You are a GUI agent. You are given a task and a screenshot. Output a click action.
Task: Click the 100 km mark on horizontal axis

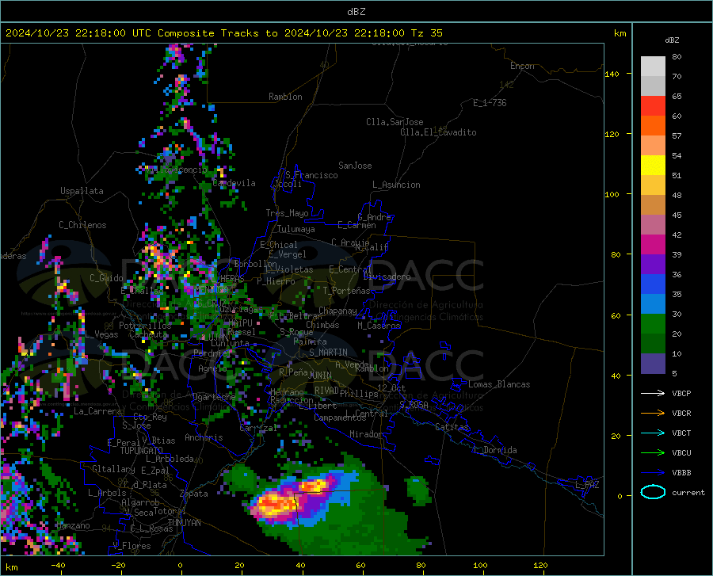coord(480,566)
